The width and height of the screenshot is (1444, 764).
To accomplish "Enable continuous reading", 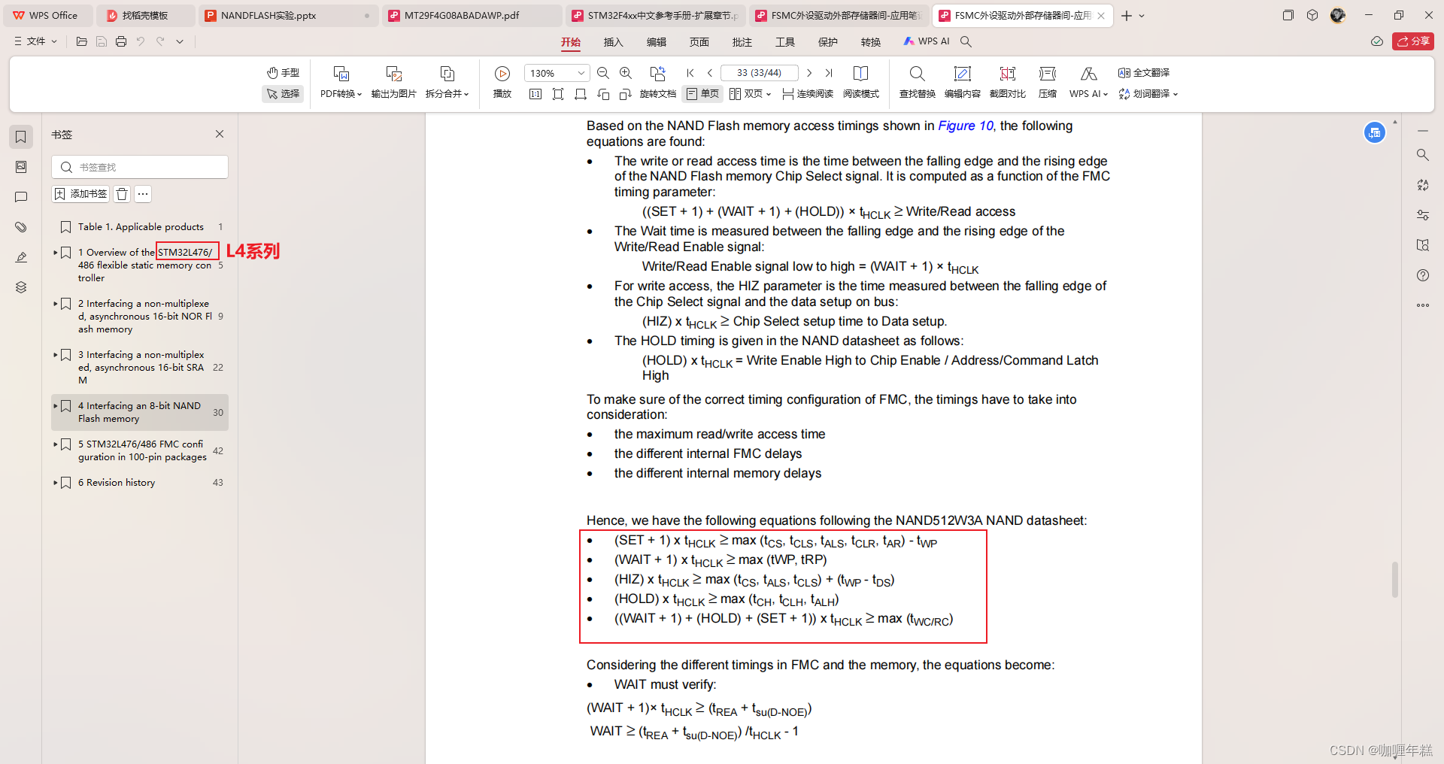I will [808, 94].
